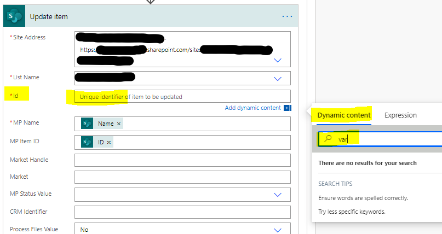This screenshot has width=442, height=234.
Task: Click the Market Handle label
Action: point(29,160)
